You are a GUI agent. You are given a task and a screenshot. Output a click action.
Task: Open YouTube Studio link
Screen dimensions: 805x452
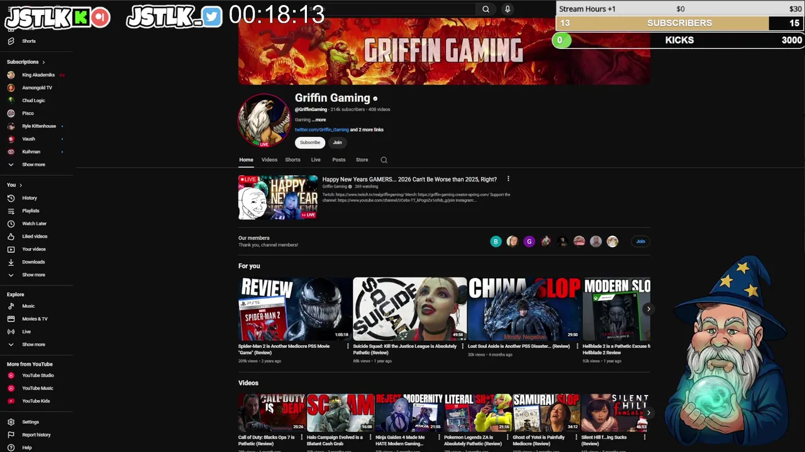click(38, 375)
